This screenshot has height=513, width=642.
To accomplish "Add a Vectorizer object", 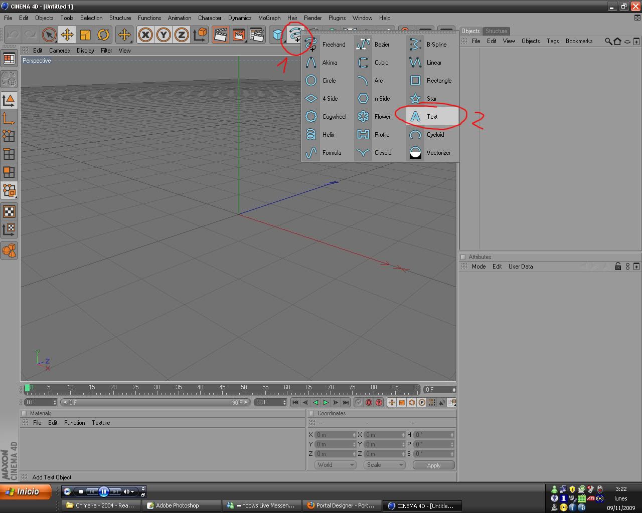I will (x=431, y=153).
